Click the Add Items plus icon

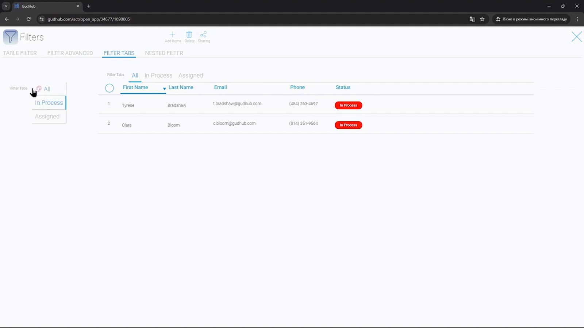point(173,34)
